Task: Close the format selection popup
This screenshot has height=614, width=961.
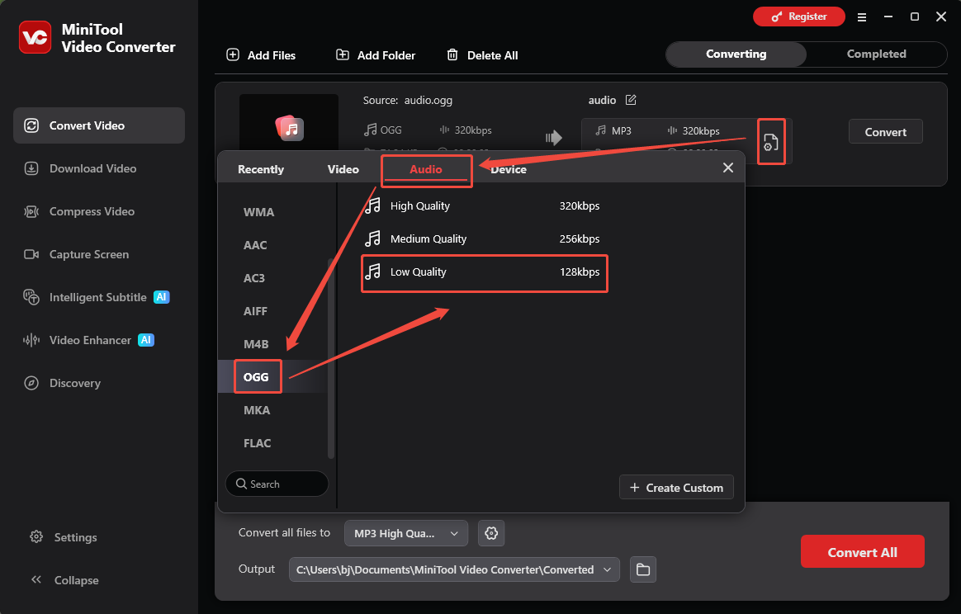Action: click(x=728, y=168)
